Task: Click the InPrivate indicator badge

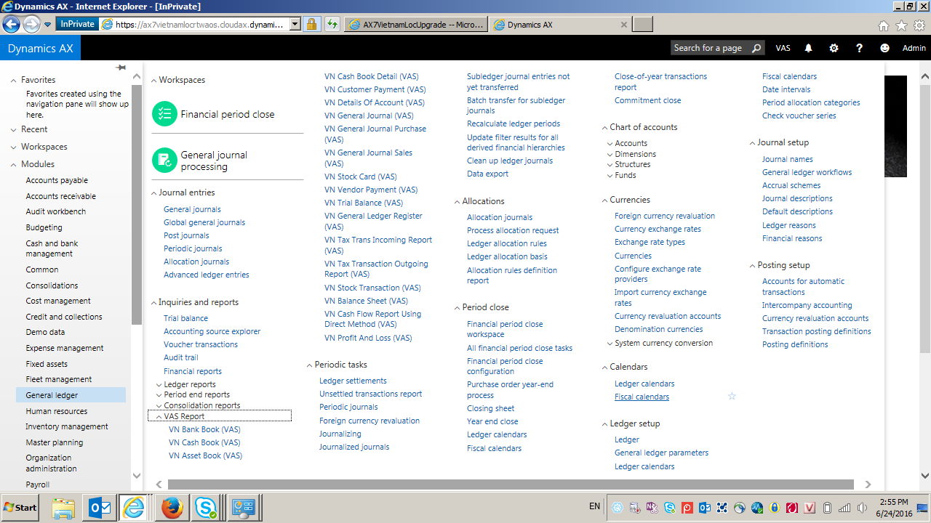Action: (78, 24)
